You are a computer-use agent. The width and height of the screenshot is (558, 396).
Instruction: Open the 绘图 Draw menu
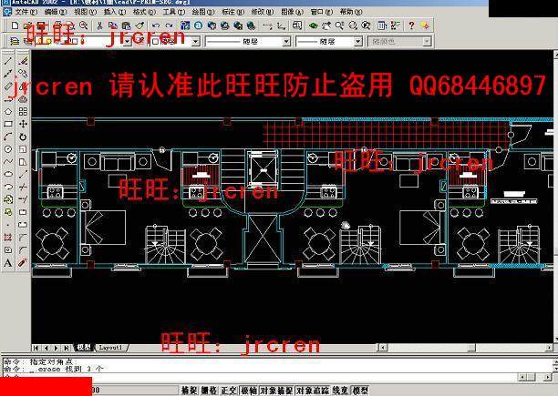(203, 12)
